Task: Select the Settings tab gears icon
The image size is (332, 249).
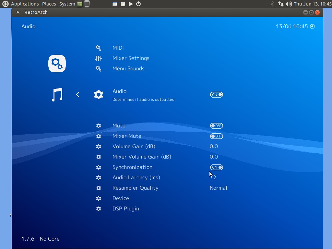Action: pos(57,64)
